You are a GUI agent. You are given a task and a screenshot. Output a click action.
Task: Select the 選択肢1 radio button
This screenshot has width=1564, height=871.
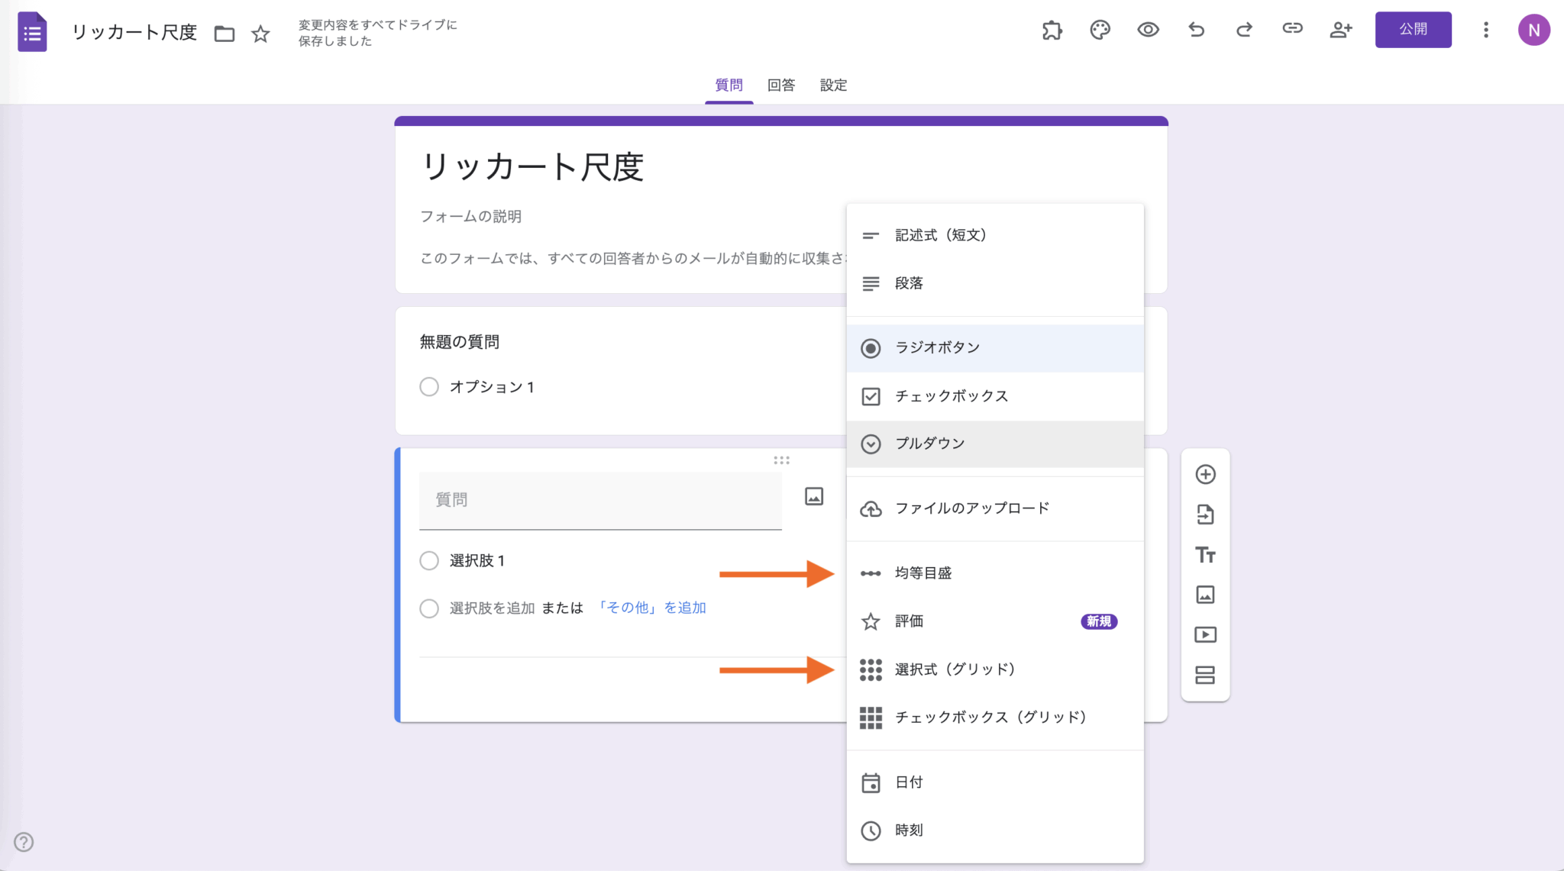tap(428, 560)
